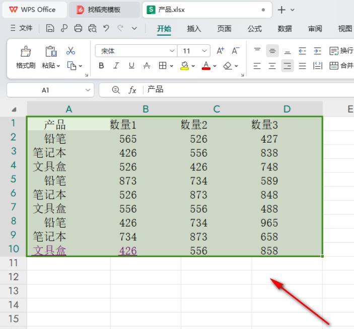Select the 开始 ribbon tab
Screen dimensions: 354x329
click(x=164, y=29)
